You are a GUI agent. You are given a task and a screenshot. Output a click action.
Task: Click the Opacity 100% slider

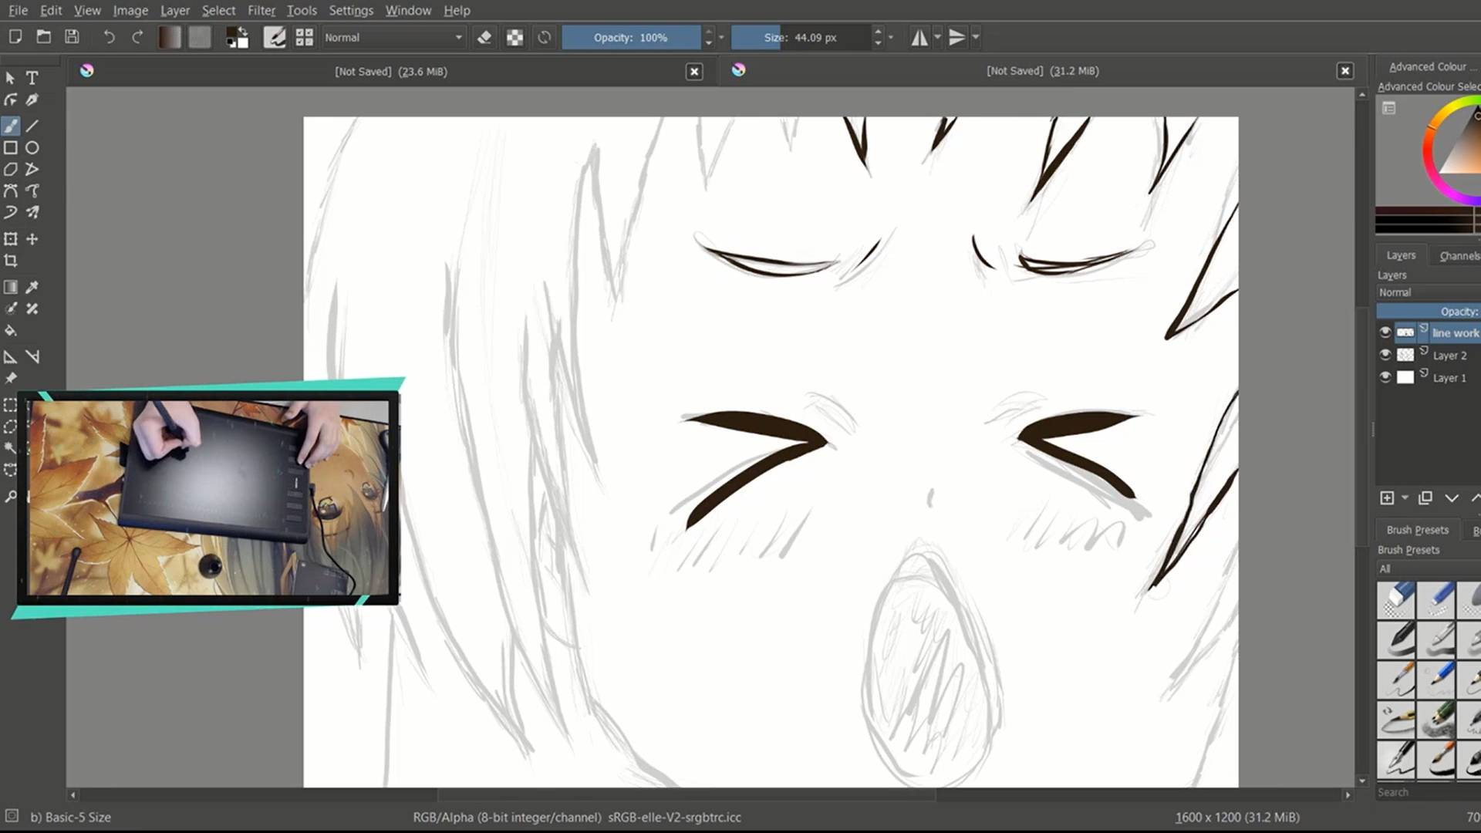pyautogui.click(x=630, y=37)
